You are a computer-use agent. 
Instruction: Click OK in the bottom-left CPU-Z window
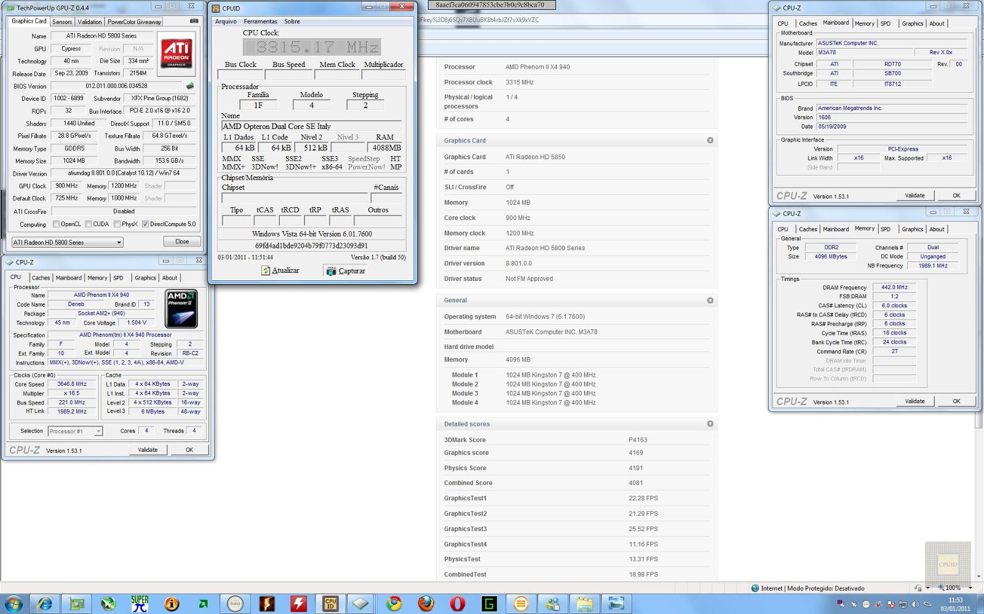click(189, 450)
